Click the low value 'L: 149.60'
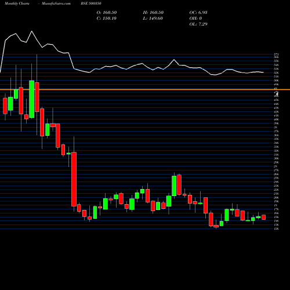Screen dimensions: 290x290 coord(153,18)
